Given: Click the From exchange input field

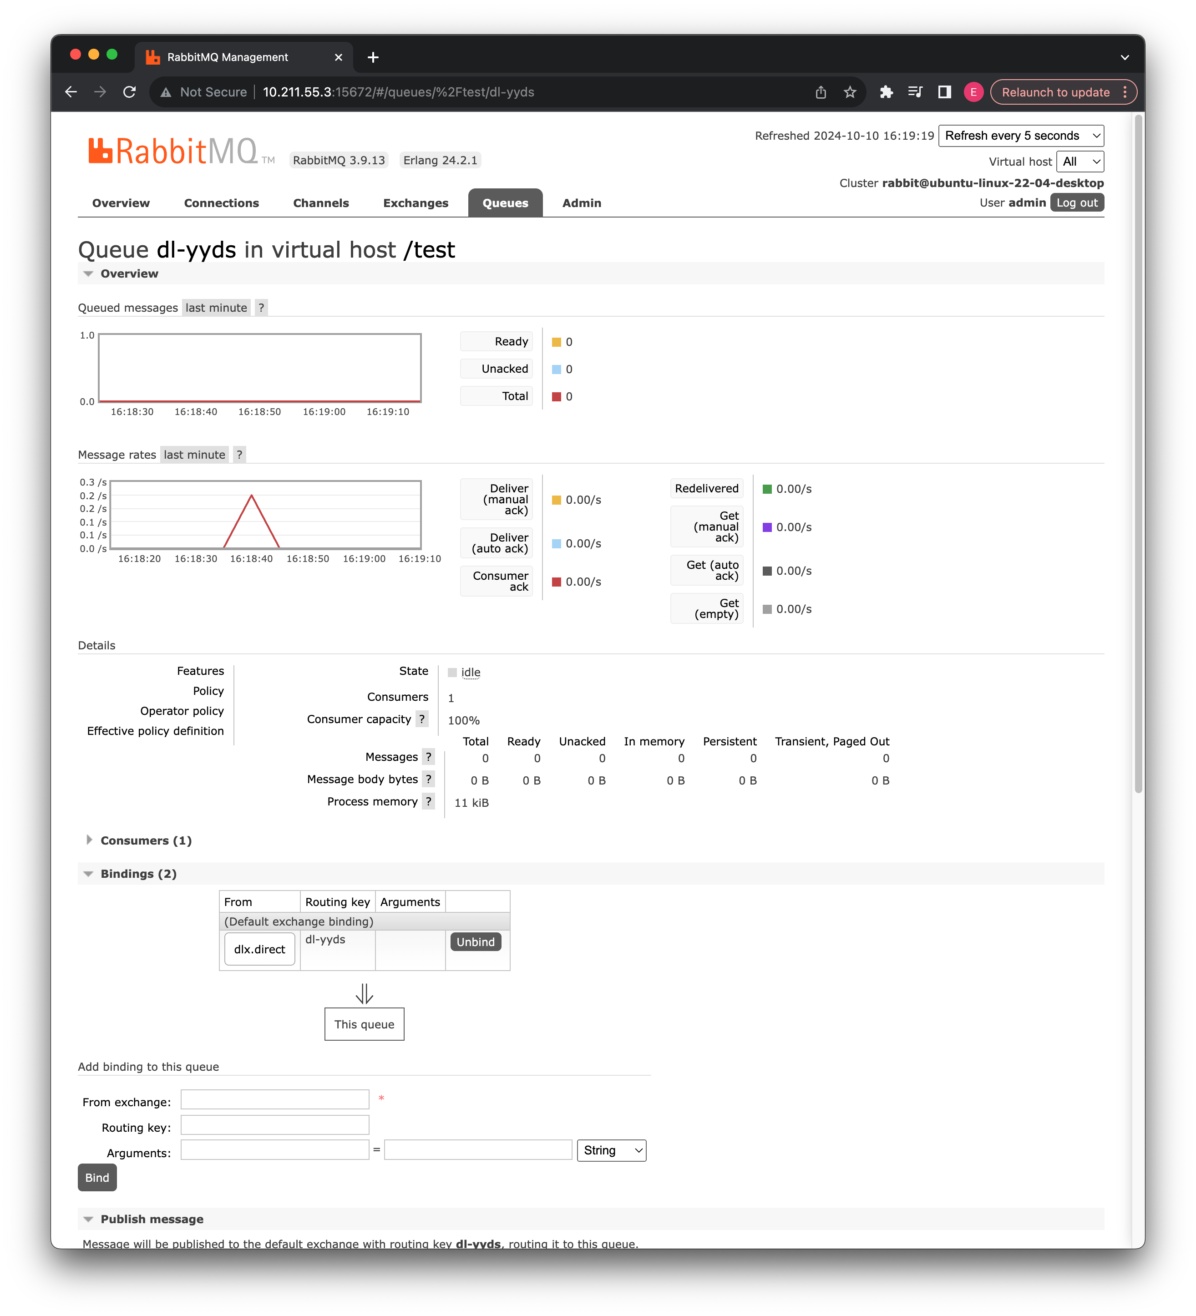Looking at the screenshot, I should (x=275, y=1099).
